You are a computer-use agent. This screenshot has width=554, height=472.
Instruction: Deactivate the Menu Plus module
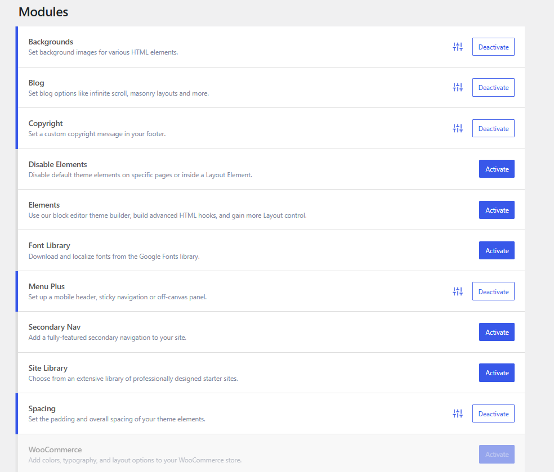pos(493,291)
